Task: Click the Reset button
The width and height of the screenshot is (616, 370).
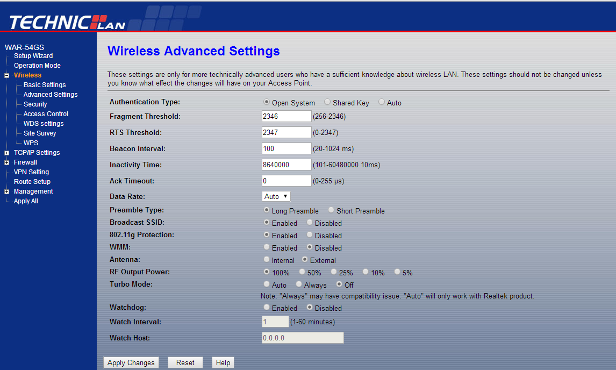Action: (x=185, y=362)
